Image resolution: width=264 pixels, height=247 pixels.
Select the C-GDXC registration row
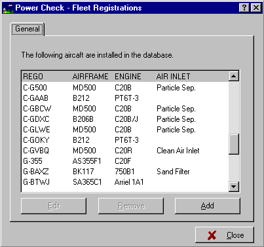click(125, 119)
